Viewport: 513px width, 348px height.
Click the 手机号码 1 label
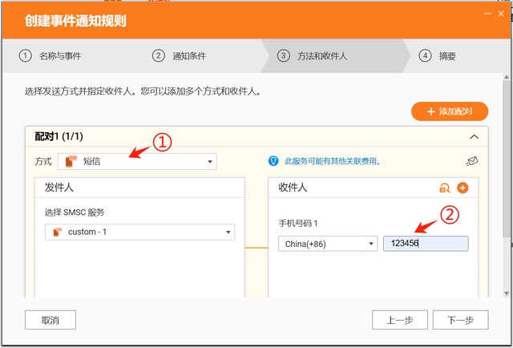point(298,224)
